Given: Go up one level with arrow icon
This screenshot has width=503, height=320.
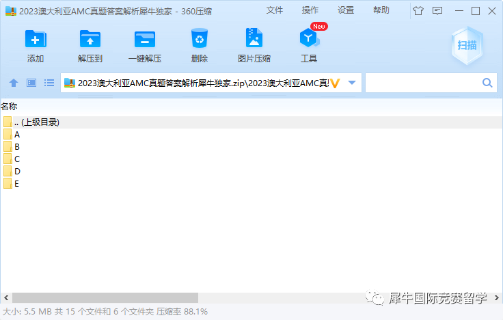Looking at the screenshot, I should (14, 83).
